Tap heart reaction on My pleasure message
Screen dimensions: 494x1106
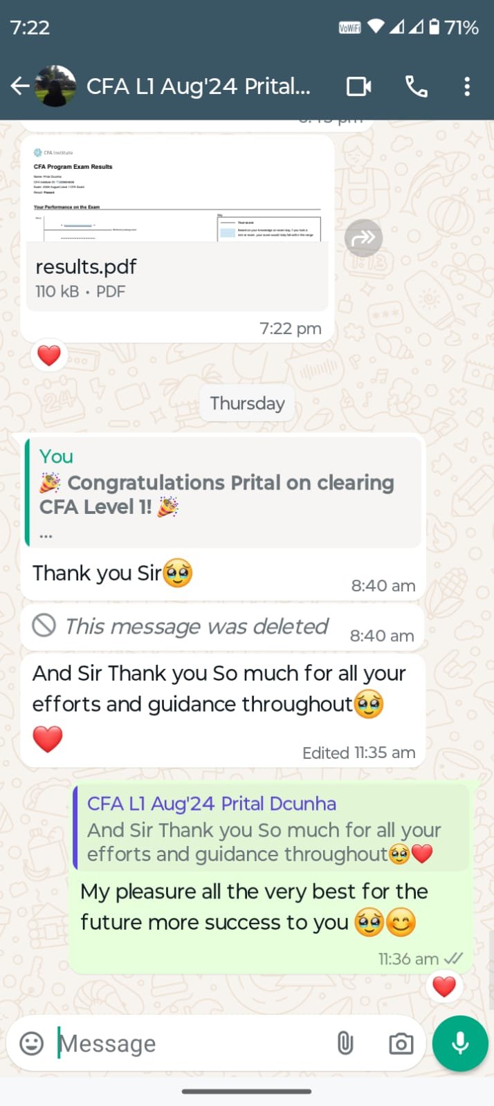[444, 986]
